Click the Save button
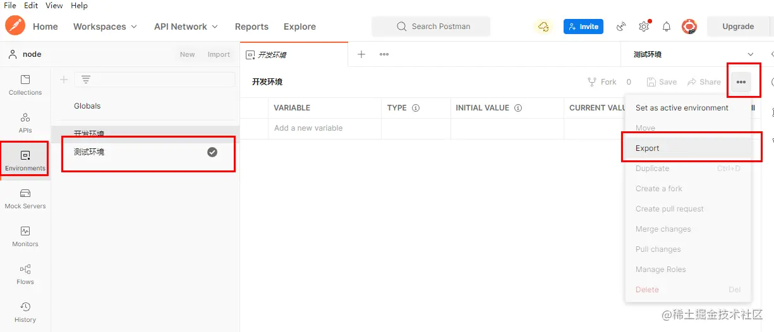 [x=662, y=82]
